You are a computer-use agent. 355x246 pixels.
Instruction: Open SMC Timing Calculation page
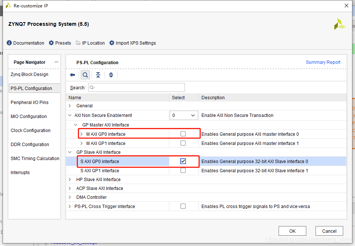[35, 159]
